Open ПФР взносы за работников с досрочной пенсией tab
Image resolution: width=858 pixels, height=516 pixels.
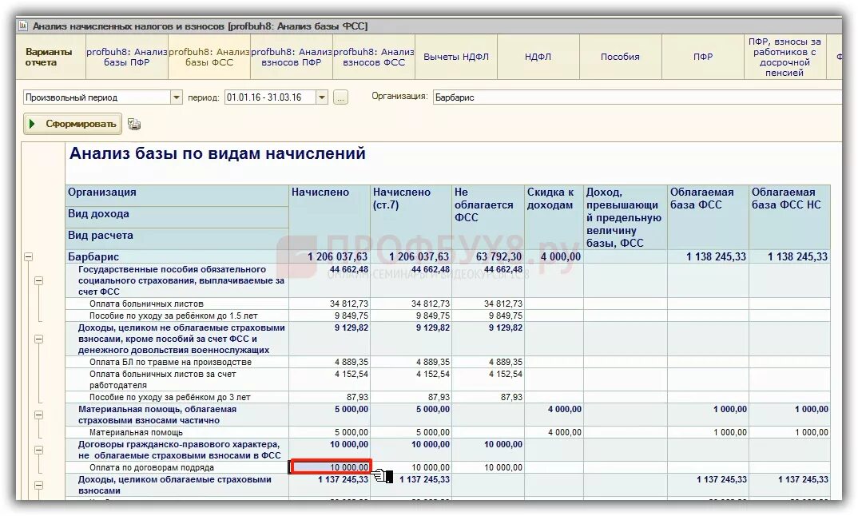pos(785,57)
